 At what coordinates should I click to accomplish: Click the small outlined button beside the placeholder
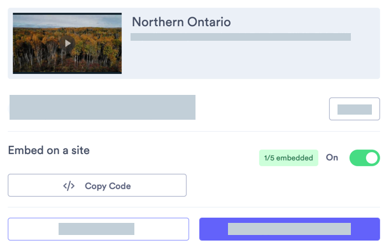(354, 109)
